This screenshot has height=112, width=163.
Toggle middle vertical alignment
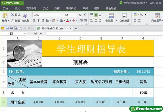pos(96,15)
